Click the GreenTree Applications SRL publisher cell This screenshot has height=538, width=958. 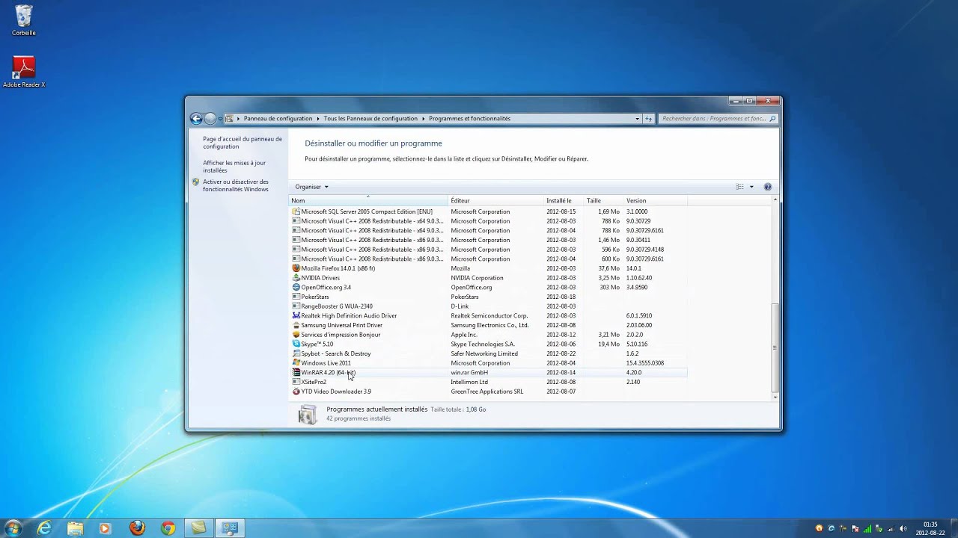(x=487, y=392)
